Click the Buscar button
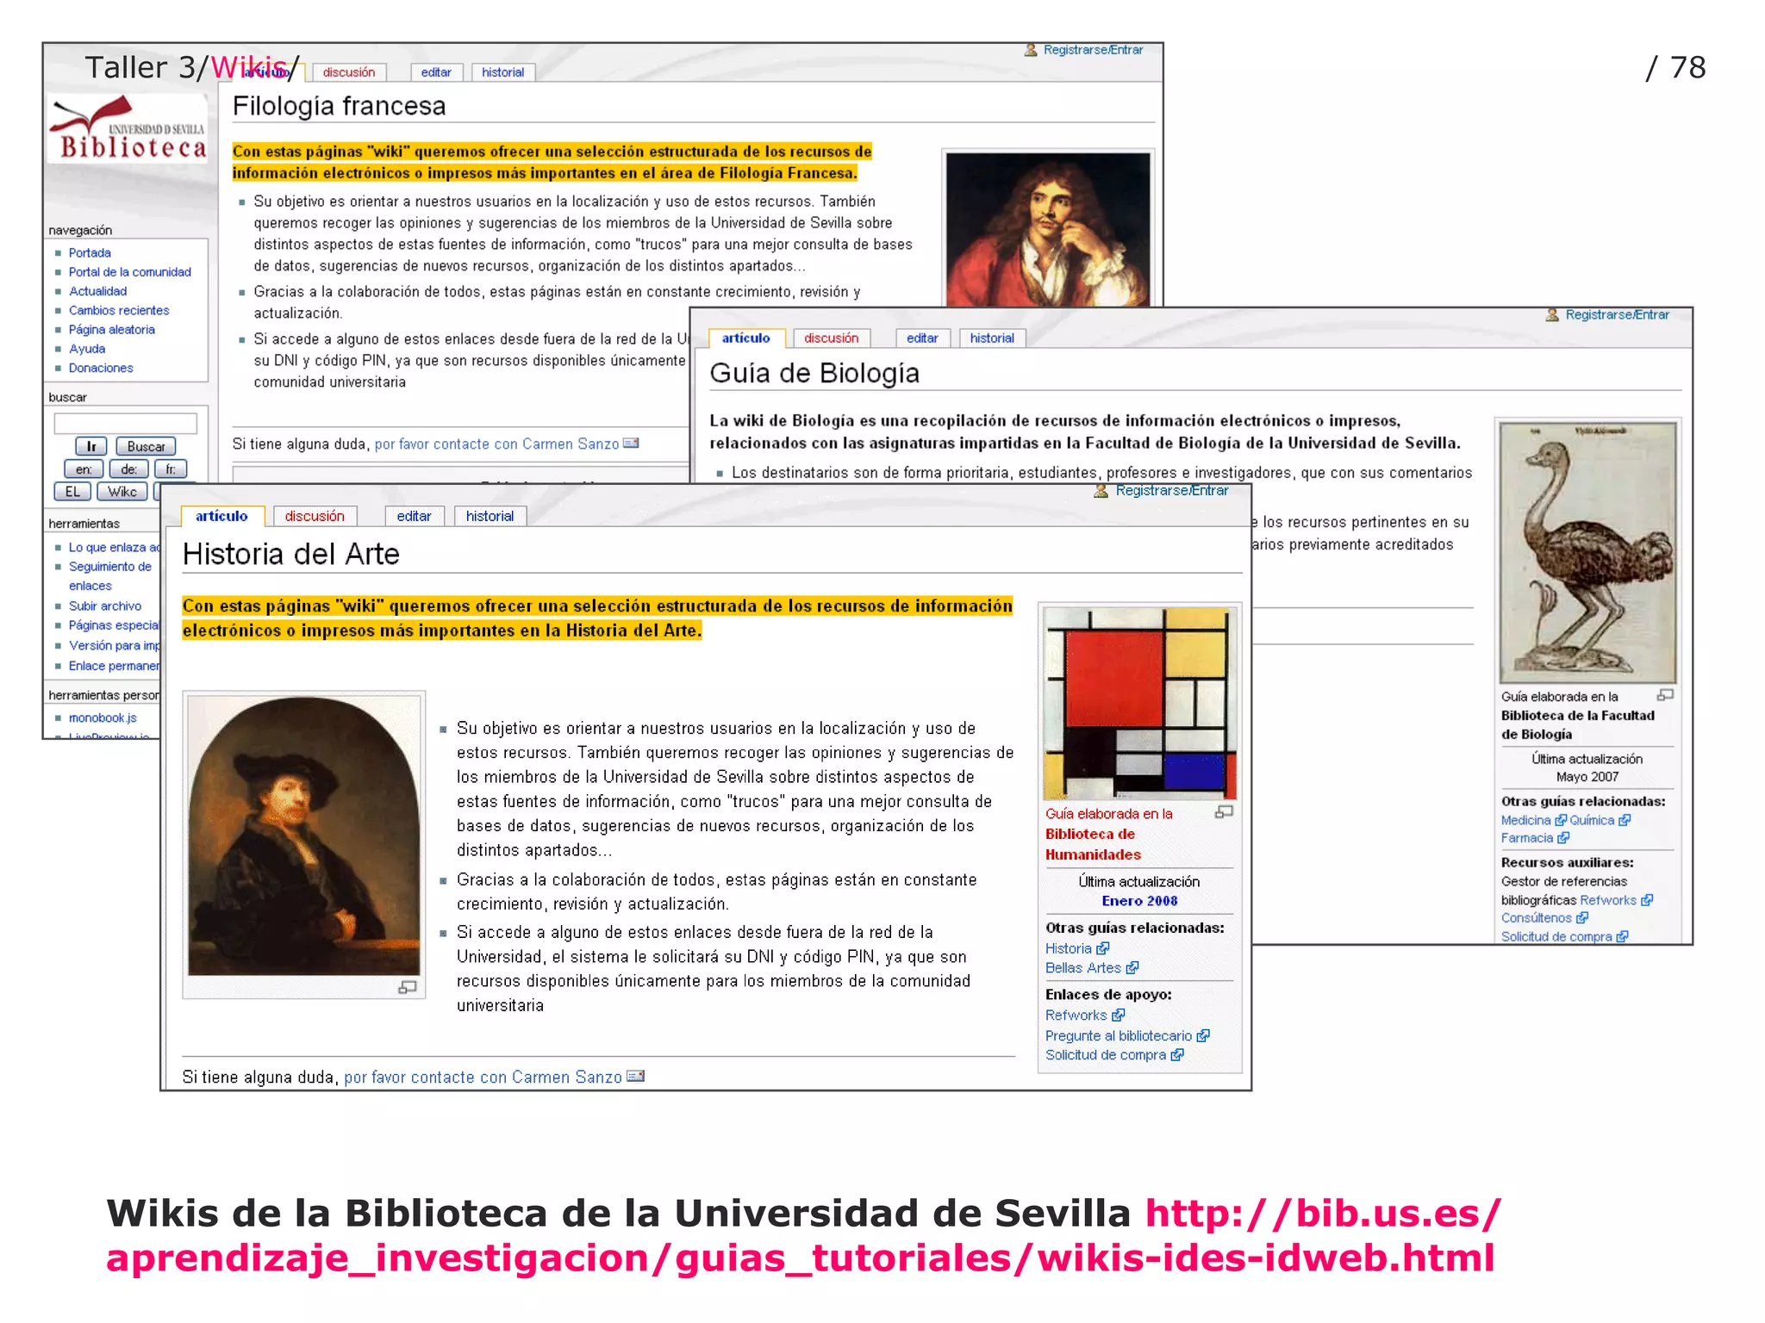 point(146,446)
